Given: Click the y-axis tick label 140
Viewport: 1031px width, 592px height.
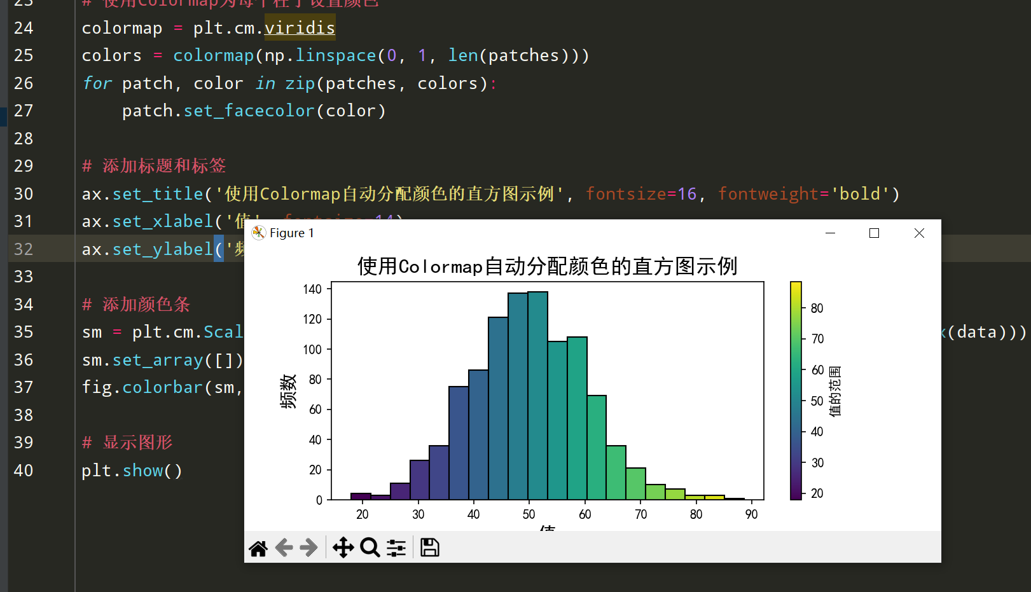Looking at the screenshot, I should click(312, 289).
